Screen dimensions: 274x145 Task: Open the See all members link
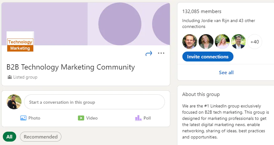click(226, 72)
